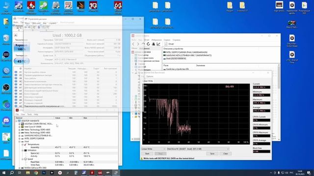Screen dimensions: 314x176
Task: Collapse the DESKTOP root tree node
Action: click(x=17, y=121)
